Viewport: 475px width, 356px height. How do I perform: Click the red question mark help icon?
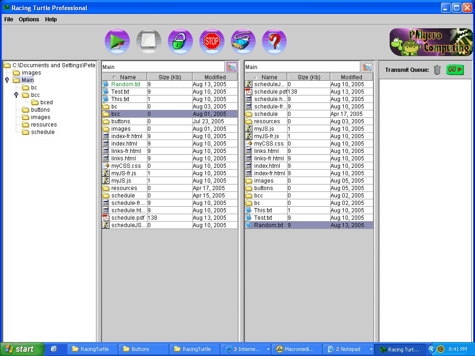pos(274,41)
